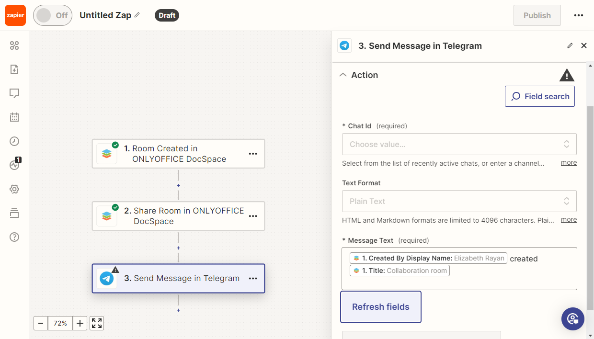Open the help question mark icon
The width and height of the screenshot is (594, 339).
coord(14,237)
